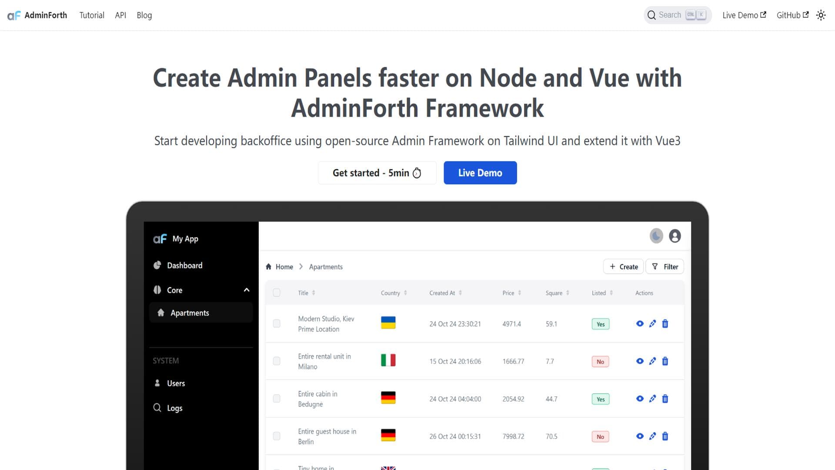
Task: View the Modern Studio, Kiev row eye icon
Action: tap(640, 323)
